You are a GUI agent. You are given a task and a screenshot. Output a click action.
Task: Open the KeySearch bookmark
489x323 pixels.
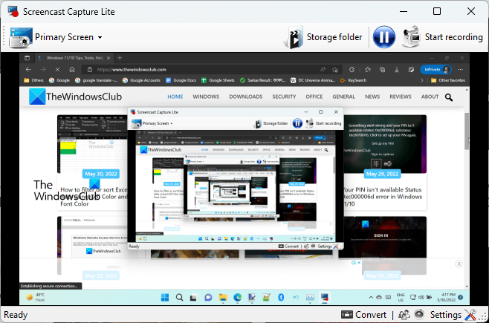(x=353, y=80)
